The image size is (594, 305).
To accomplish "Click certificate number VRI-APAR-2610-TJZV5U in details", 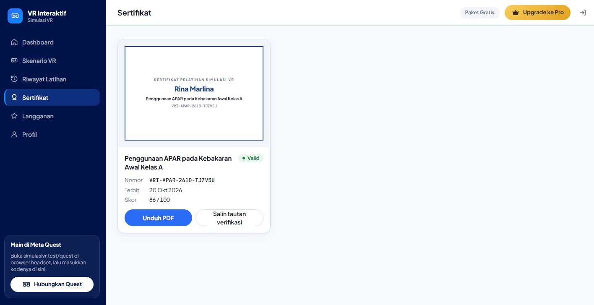I will click(x=182, y=180).
